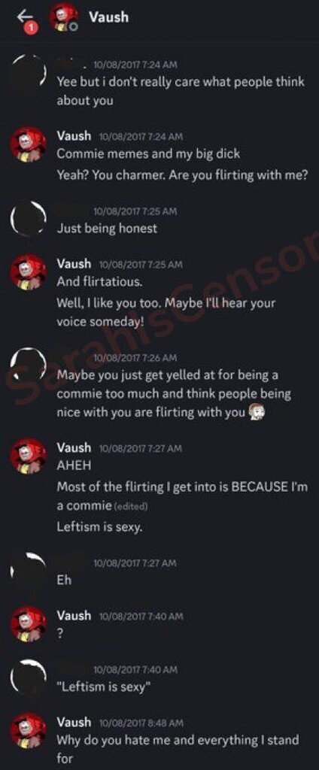This screenshot has width=319, height=770.
Task: Tap redacted avatar beside 'Eh' message
Action: [29, 571]
